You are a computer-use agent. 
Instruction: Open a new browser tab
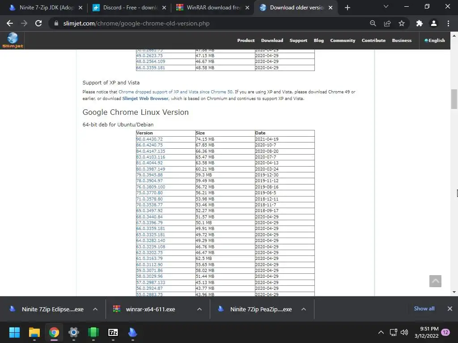coord(347,8)
